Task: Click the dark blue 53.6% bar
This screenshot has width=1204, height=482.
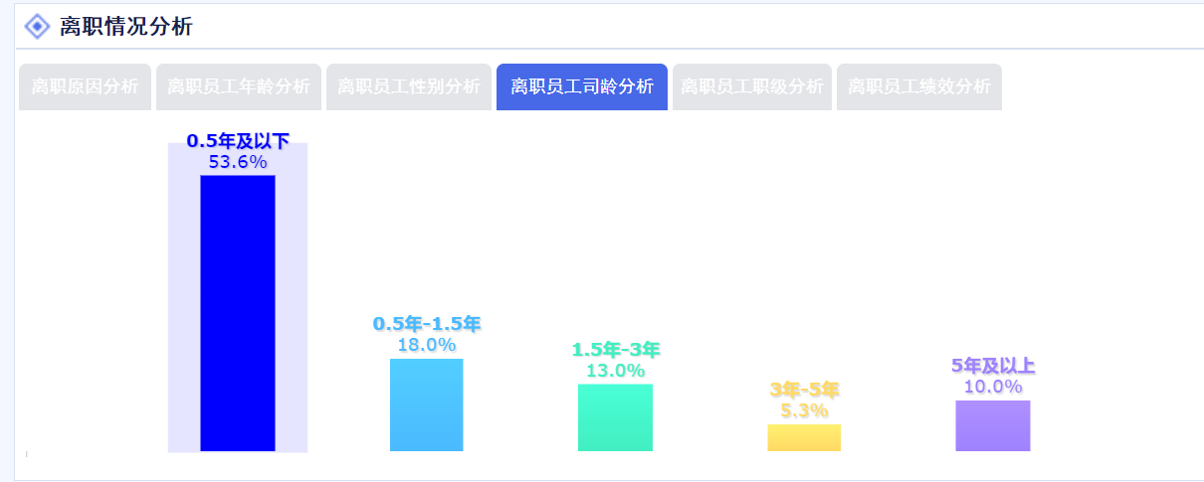Action: (x=237, y=313)
